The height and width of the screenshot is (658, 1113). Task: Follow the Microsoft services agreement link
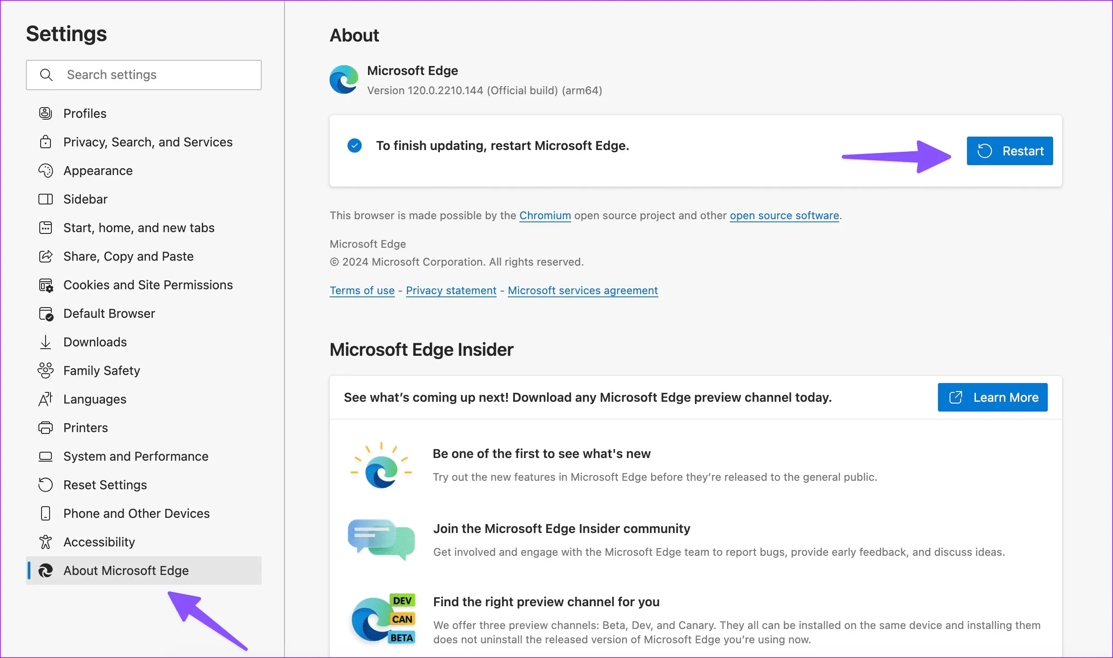[x=582, y=291]
